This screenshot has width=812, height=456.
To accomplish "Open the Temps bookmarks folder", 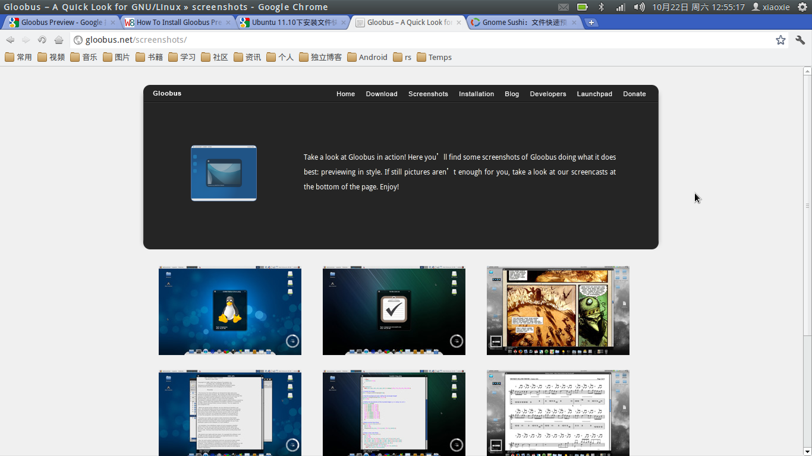I will (434, 57).
